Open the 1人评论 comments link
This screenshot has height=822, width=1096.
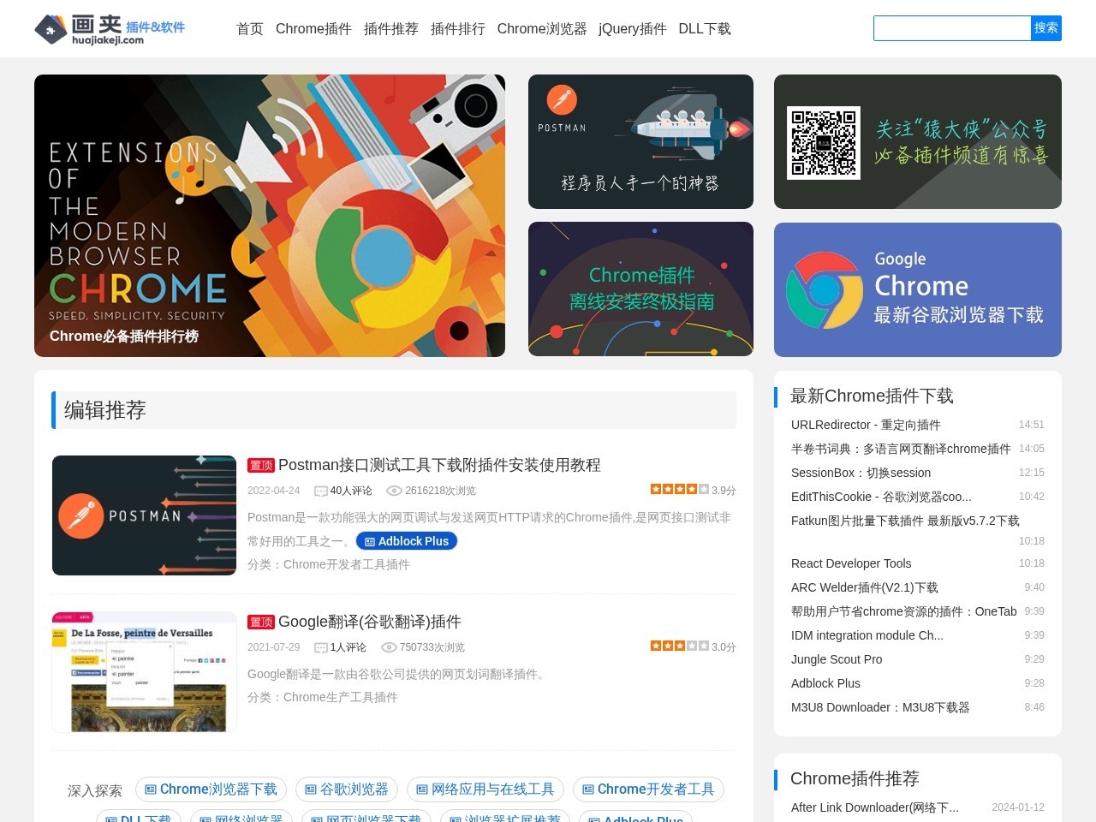(348, 647)
